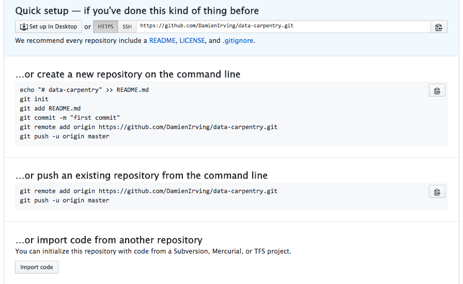
Task: Open the README link
Action: pos(162,40)
